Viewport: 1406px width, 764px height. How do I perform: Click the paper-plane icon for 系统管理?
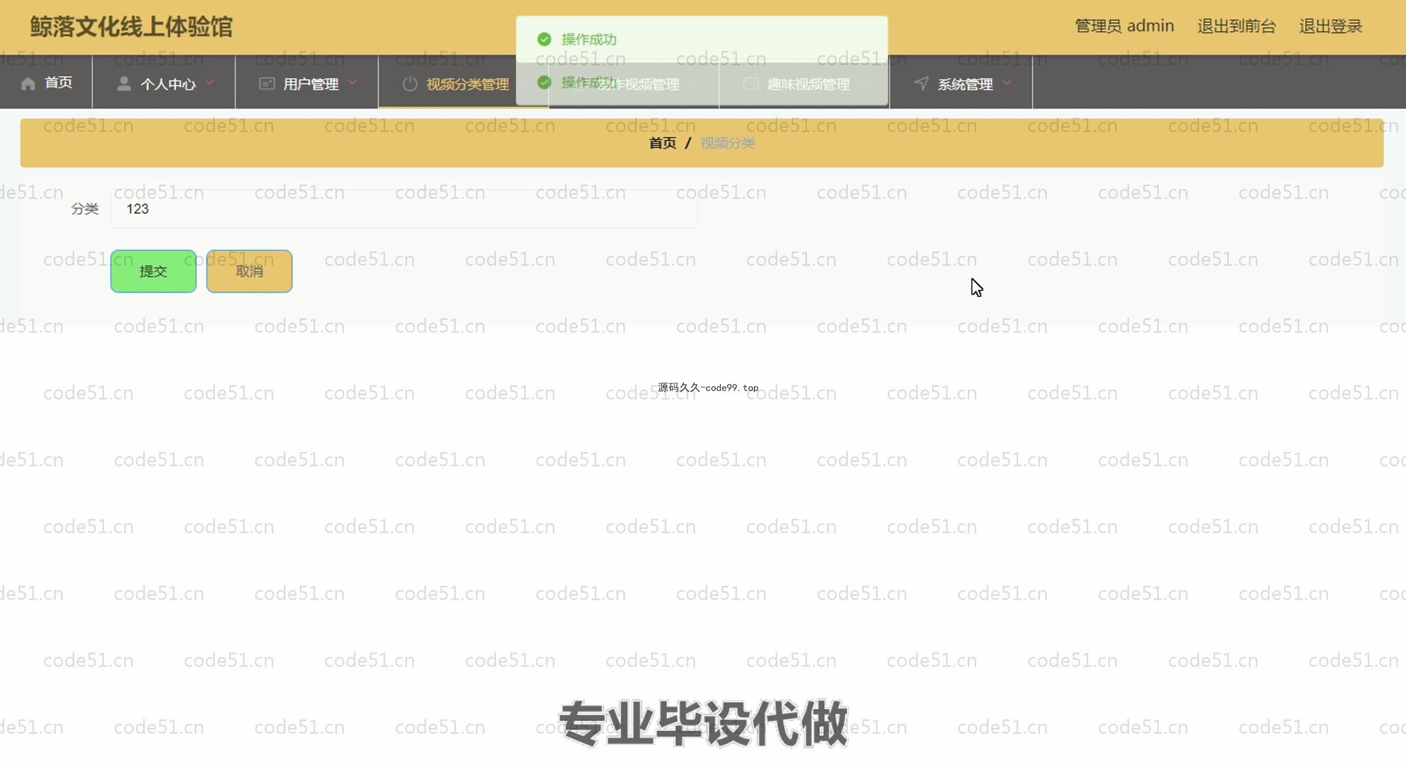click(x=921, y=83)
